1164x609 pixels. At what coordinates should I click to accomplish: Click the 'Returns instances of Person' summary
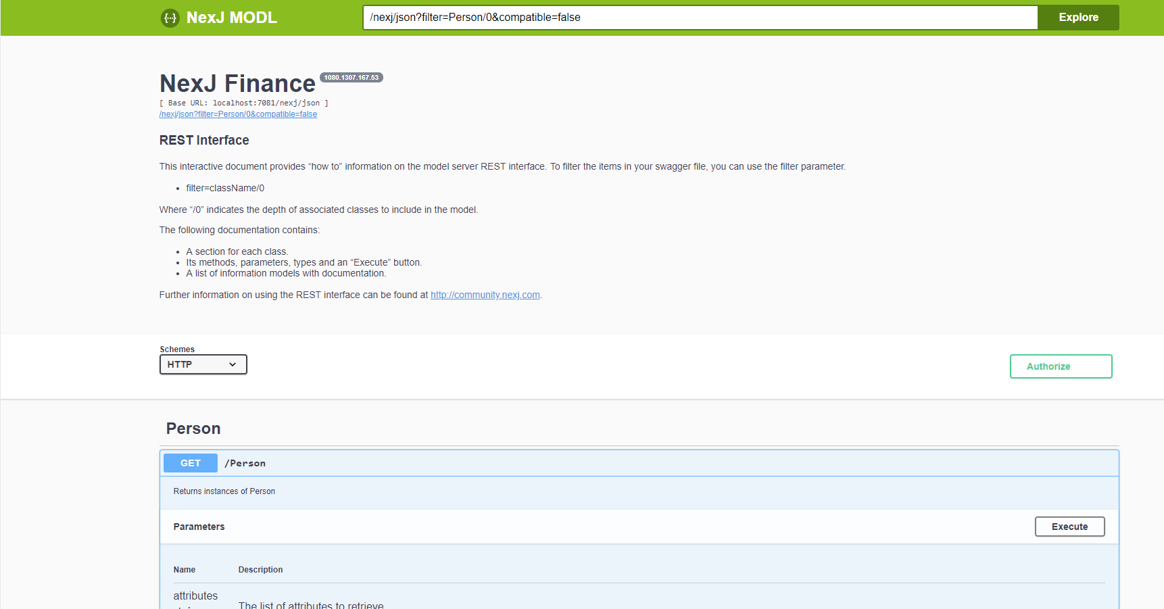click(224, 491)
